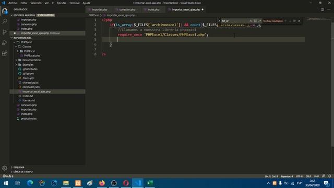Screen dimensions: 334x188
Task: Select importar.php in open editors list
Action: click(x=29, y=20)
